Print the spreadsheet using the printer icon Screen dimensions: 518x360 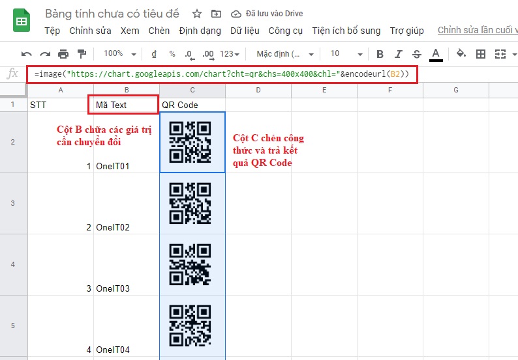[x=63, y=54]
